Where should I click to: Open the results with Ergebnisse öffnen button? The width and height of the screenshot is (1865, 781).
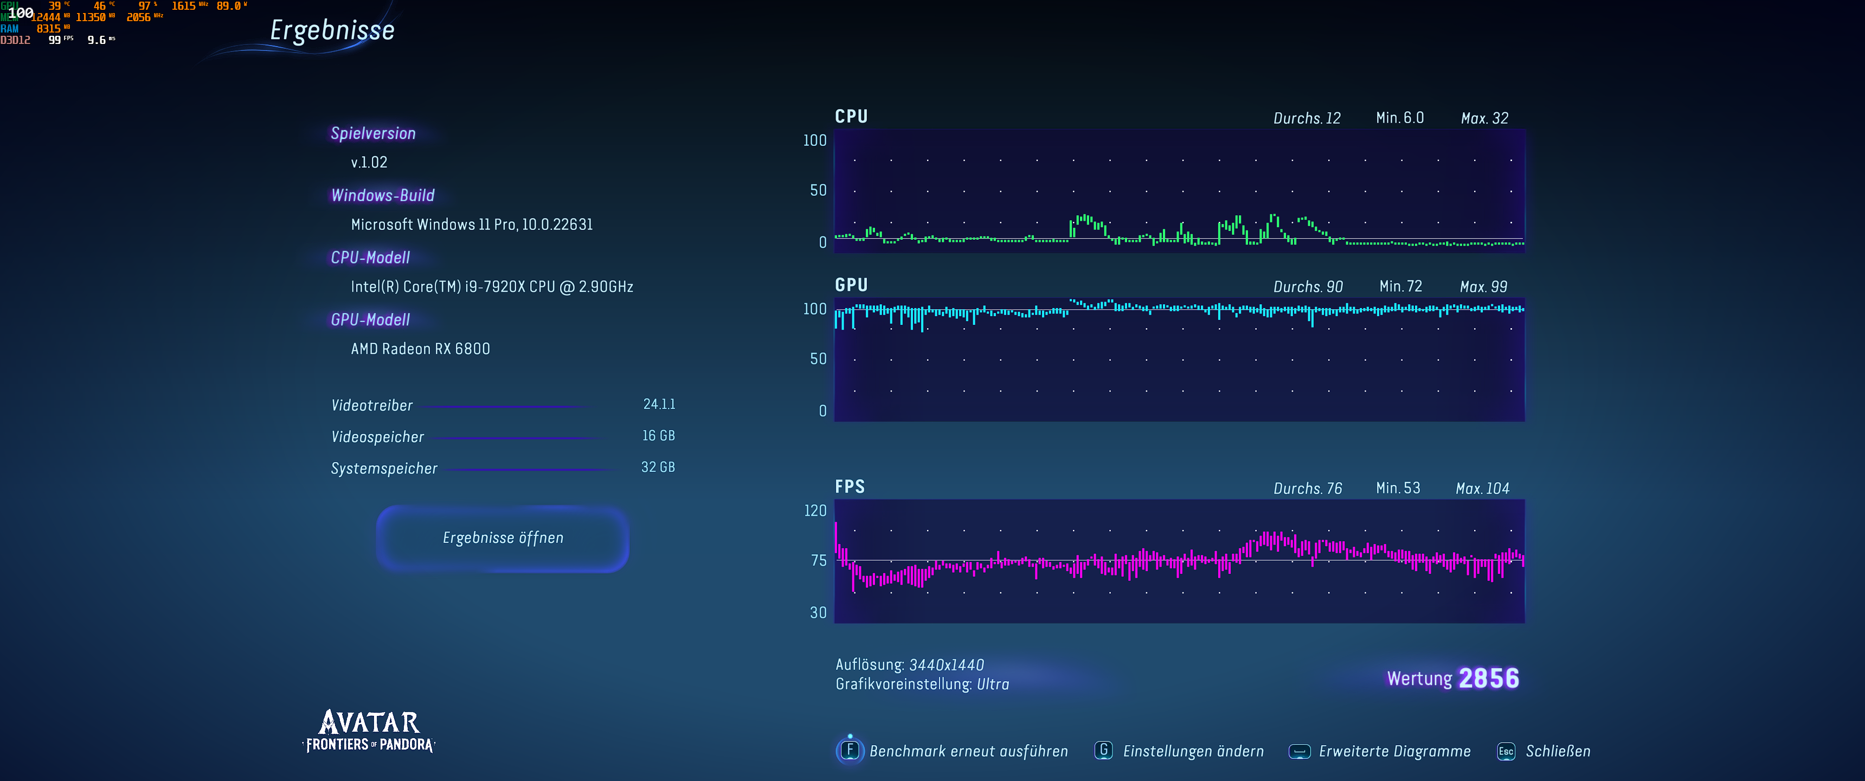point(503,537)
